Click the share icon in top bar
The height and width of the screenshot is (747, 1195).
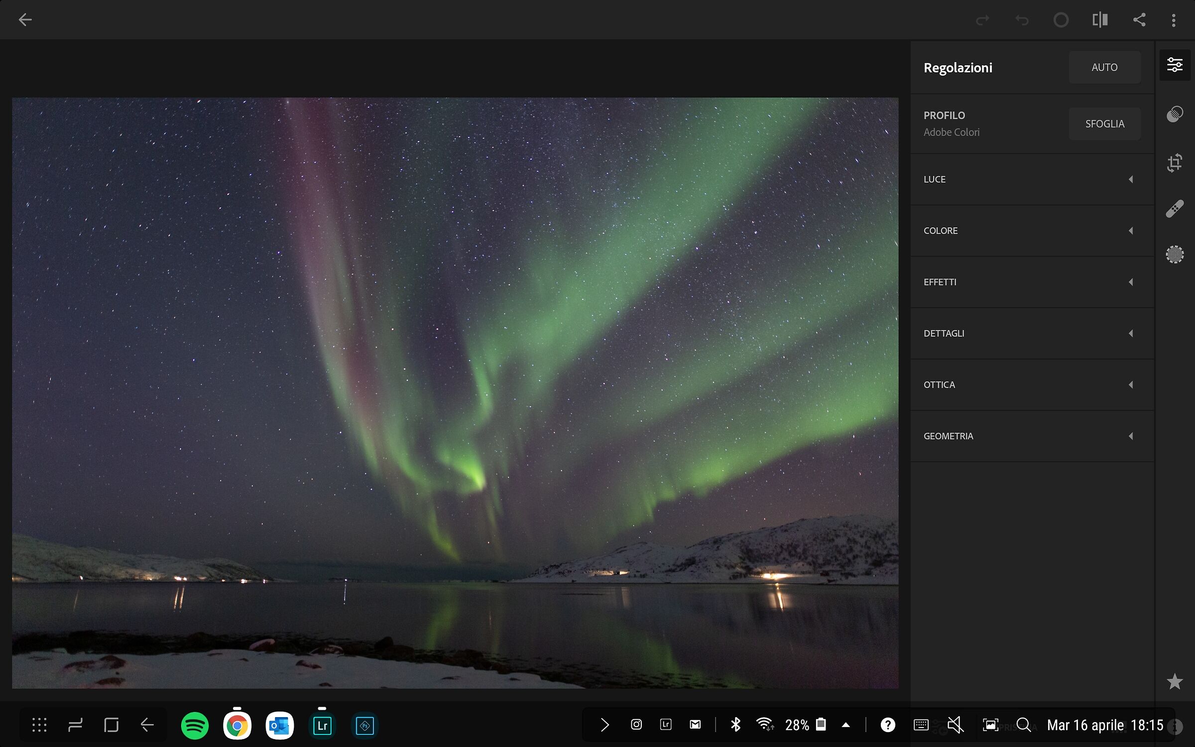tap(1139, 20)
